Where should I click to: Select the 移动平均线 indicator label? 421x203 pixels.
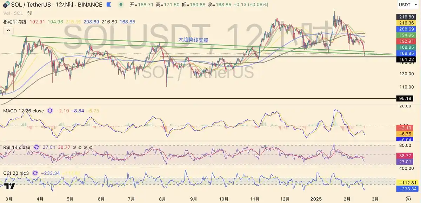tap(15, 22)
